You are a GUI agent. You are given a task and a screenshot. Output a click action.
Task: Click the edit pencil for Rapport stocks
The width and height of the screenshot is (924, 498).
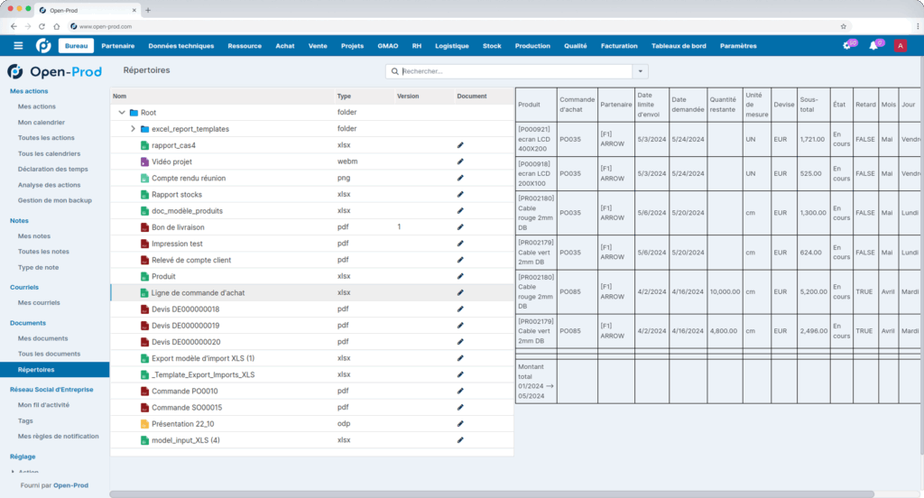[x=460, y=195]
